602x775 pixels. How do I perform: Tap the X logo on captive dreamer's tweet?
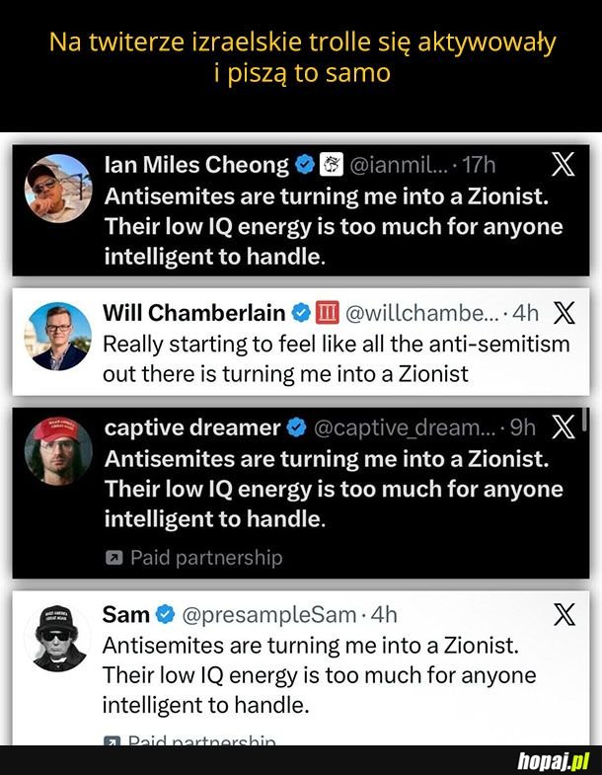pos(564,427)
